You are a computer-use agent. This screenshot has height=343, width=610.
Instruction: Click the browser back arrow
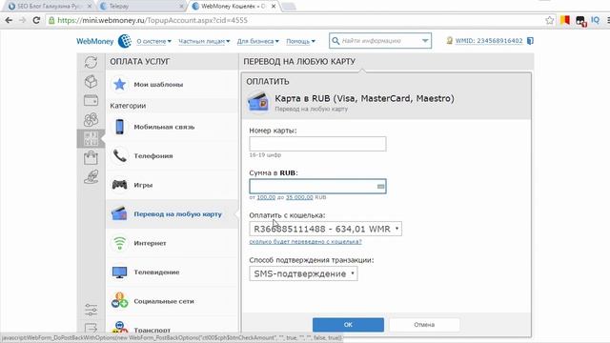pos(9,20)
